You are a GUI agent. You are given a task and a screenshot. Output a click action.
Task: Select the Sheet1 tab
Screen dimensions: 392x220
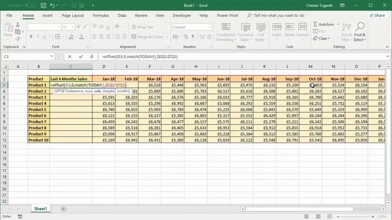click(41, 209)
